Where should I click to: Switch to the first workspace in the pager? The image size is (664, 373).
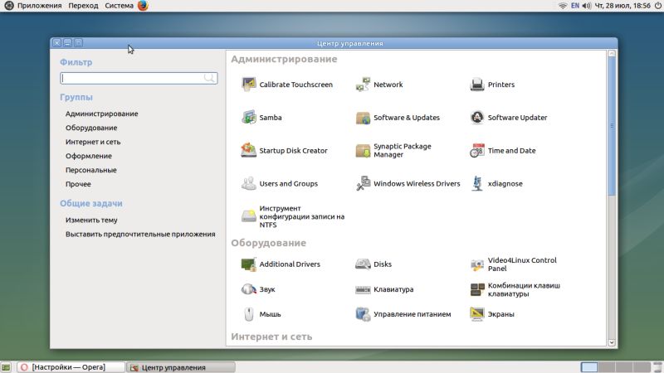click(589, 367)
